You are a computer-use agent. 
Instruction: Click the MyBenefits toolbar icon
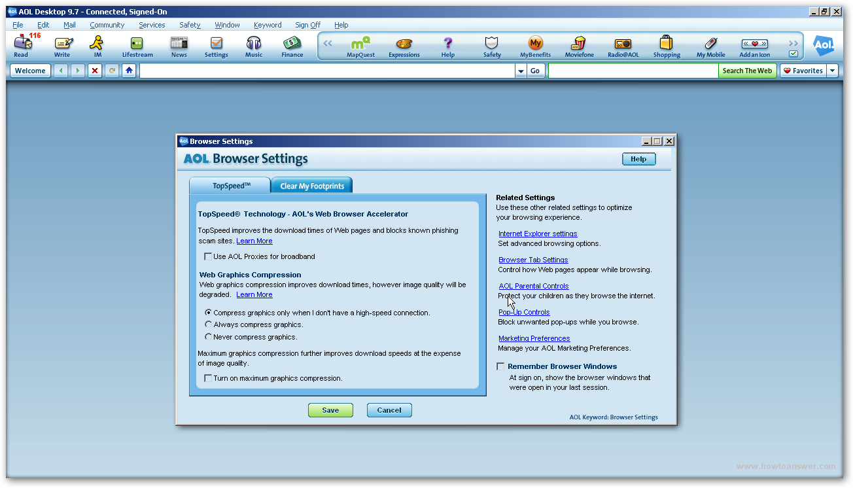(x=535, y=46)
